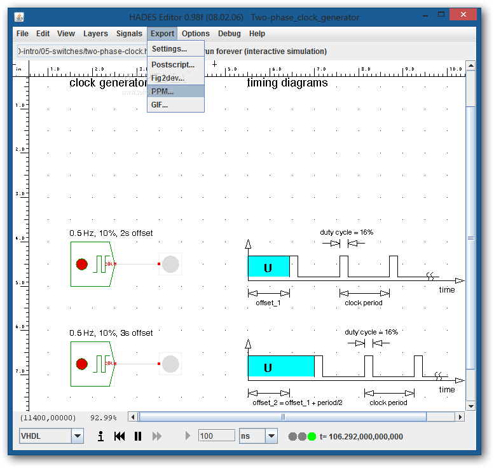Choose GIF... export option
The image size is (494, 468).
pyautogui.click(x=176, y=105)
